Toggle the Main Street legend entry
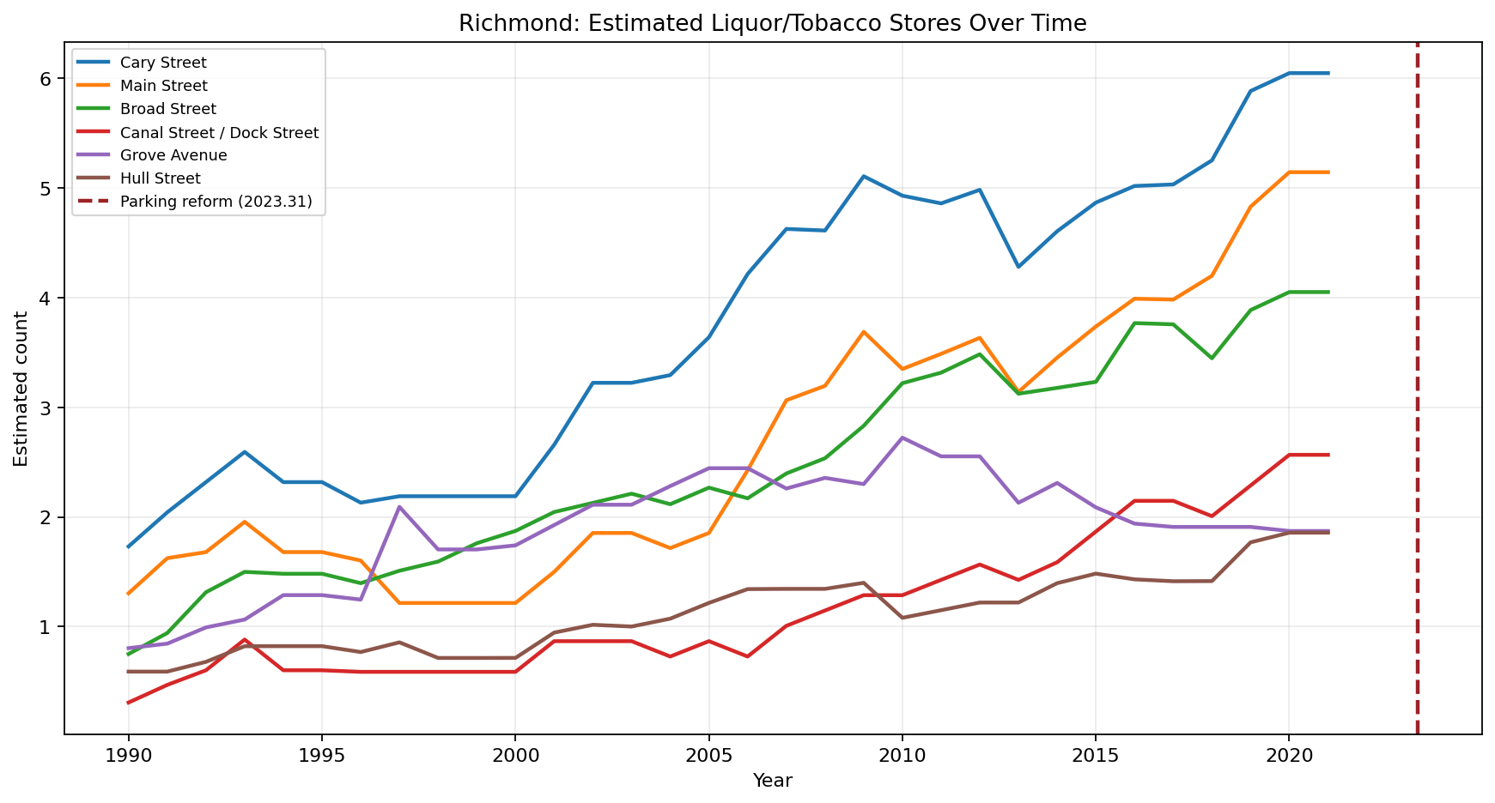The height and width of the screenshot is (803, 1495). tap(161, 85)
